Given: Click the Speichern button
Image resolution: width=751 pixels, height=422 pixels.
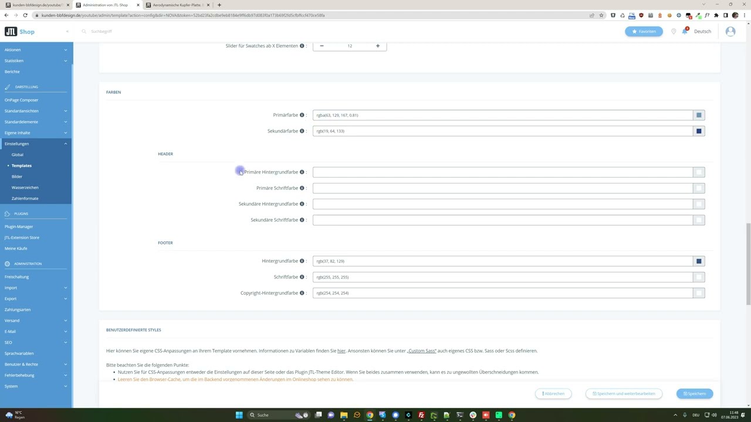Looking at the screenshot, I should (x=695, y=394).
